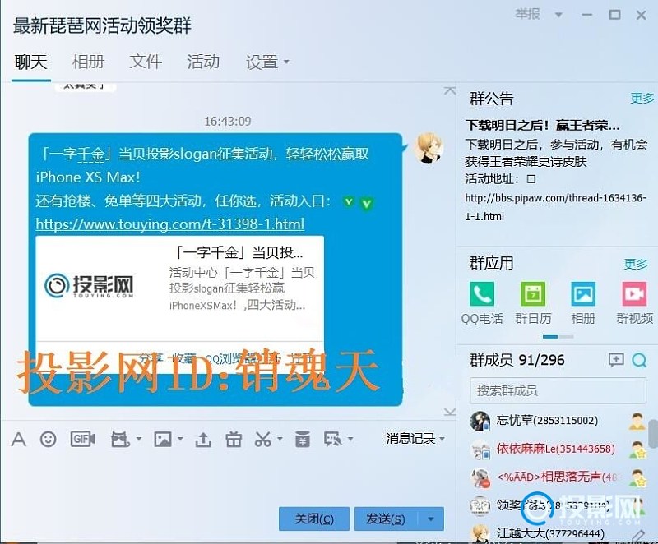Screen dimensions: 658x544
Task: Launch the 群视频 group video app
Action: tap(634, 294)
